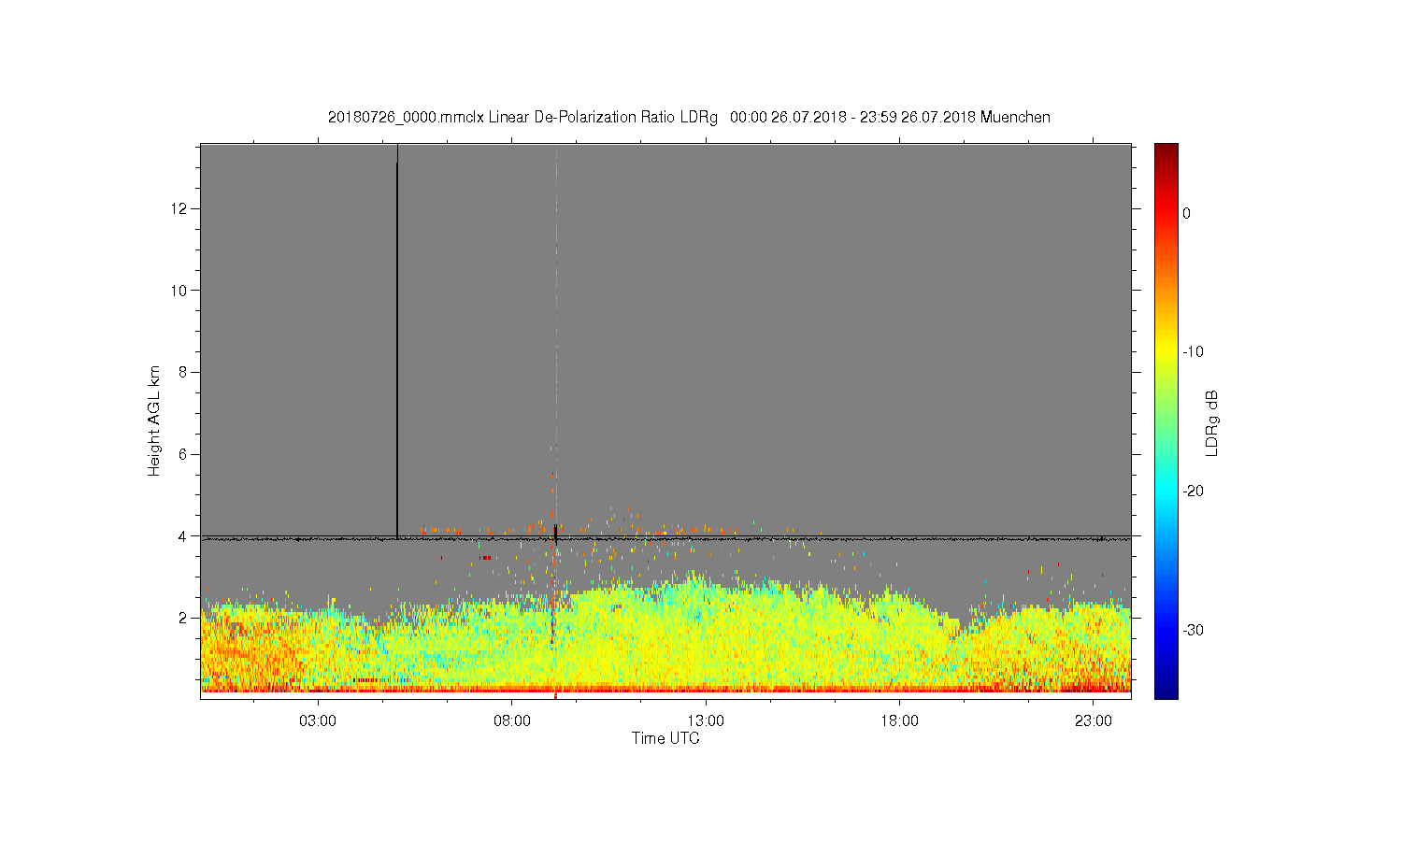Click the colorbar value label '-10'
The width and height of the screenshot is (1402, 841).
(x=1193, y=352)
